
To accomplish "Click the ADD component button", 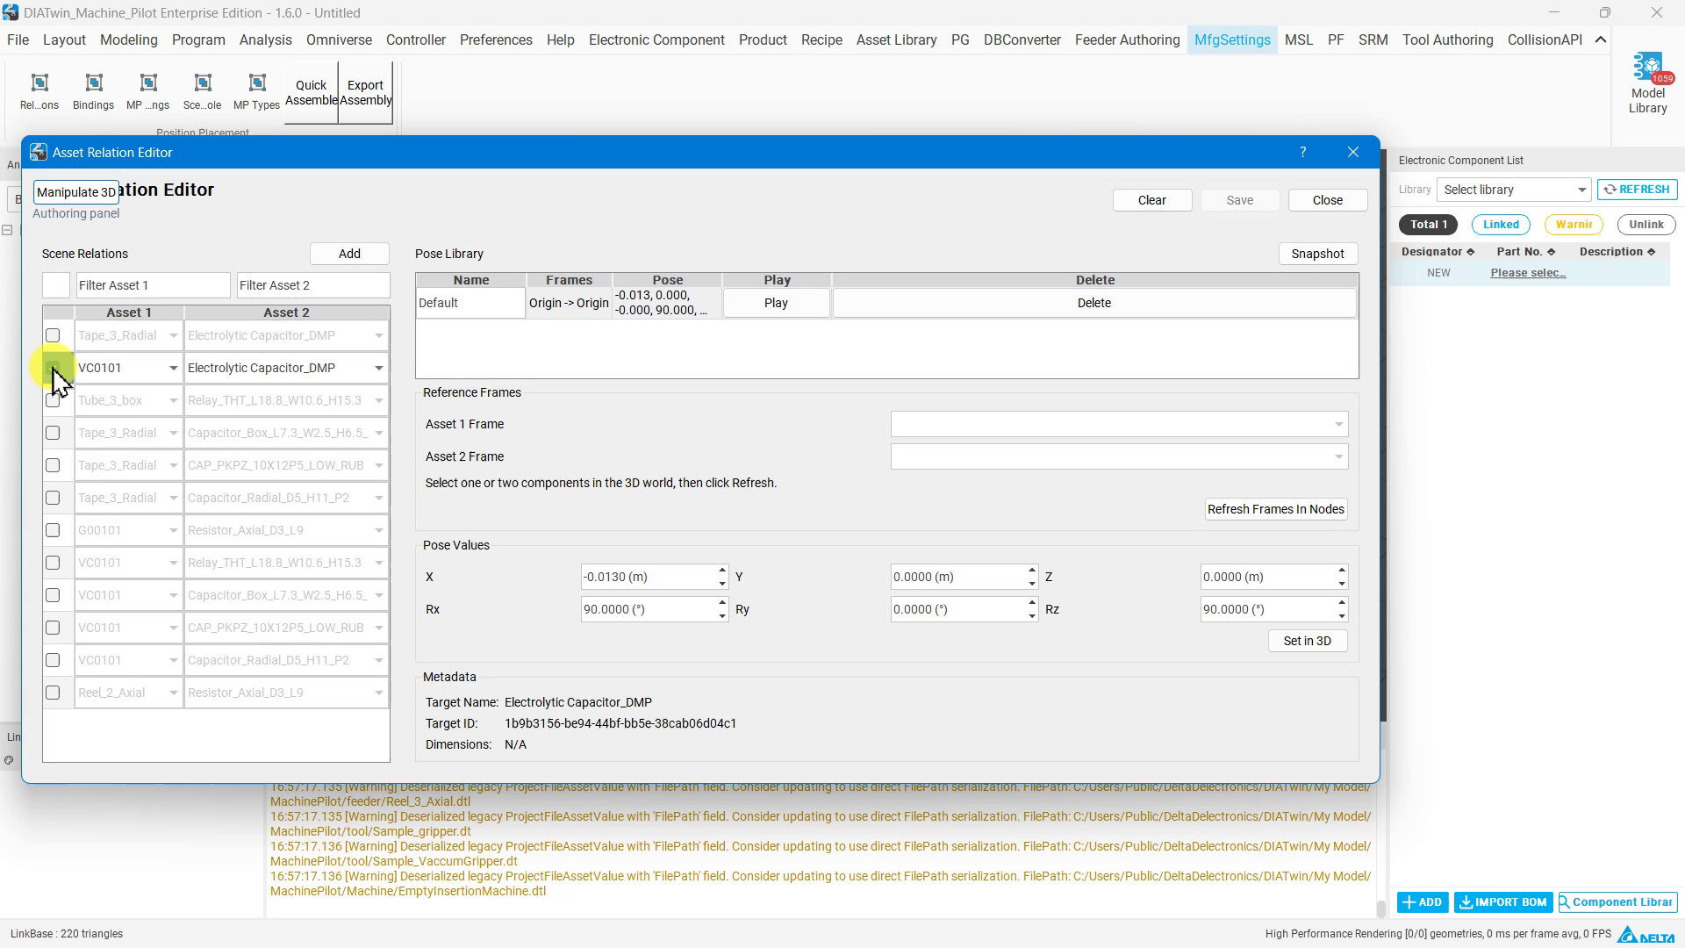I will point(1423,902).
